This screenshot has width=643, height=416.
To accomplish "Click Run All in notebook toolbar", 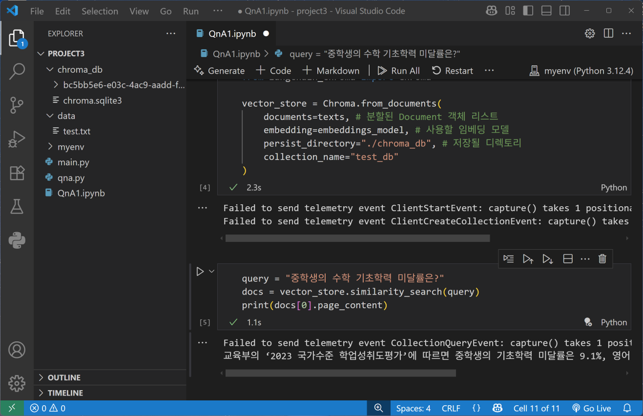I will pyautogui.click(x=398, y=71).
